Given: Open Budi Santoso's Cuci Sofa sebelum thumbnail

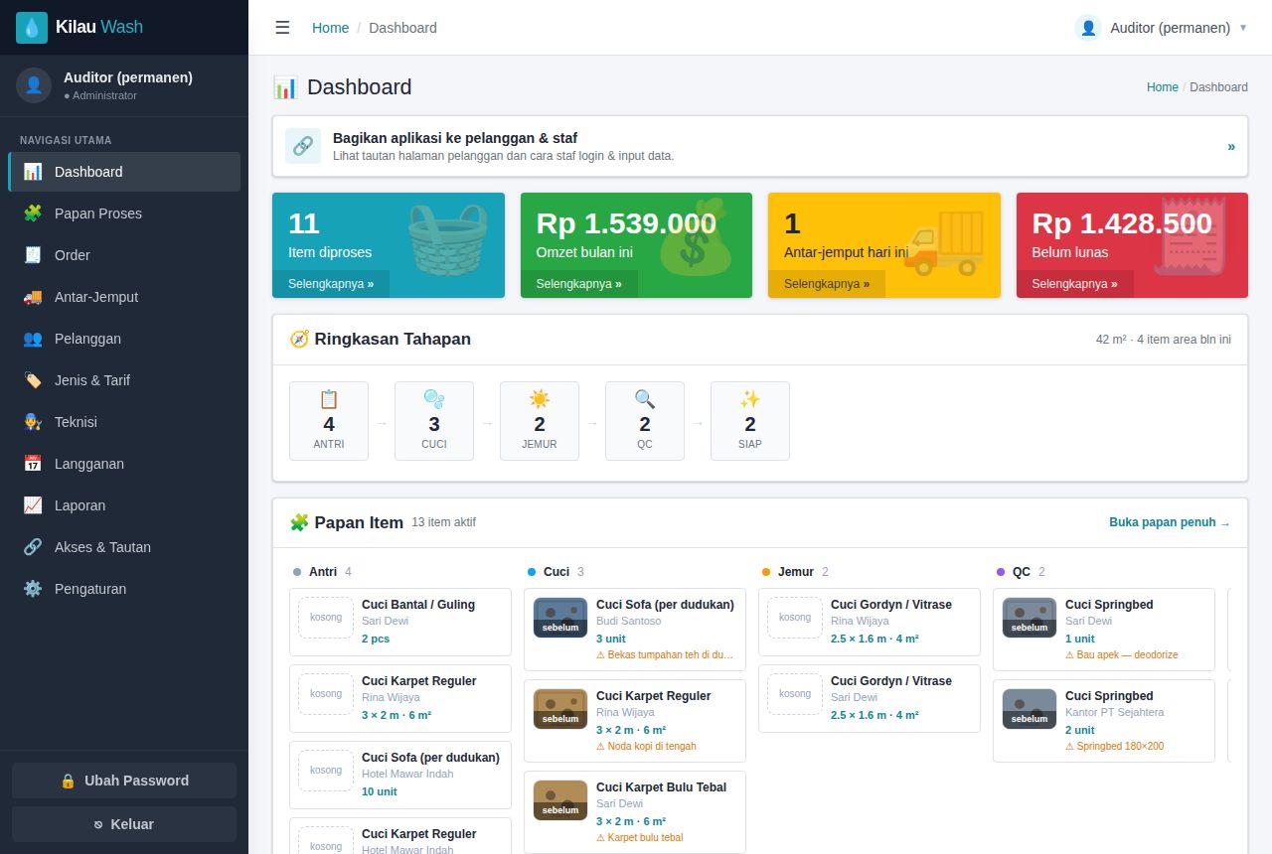Looking at the screenshot, I should [x=560, y=618].
